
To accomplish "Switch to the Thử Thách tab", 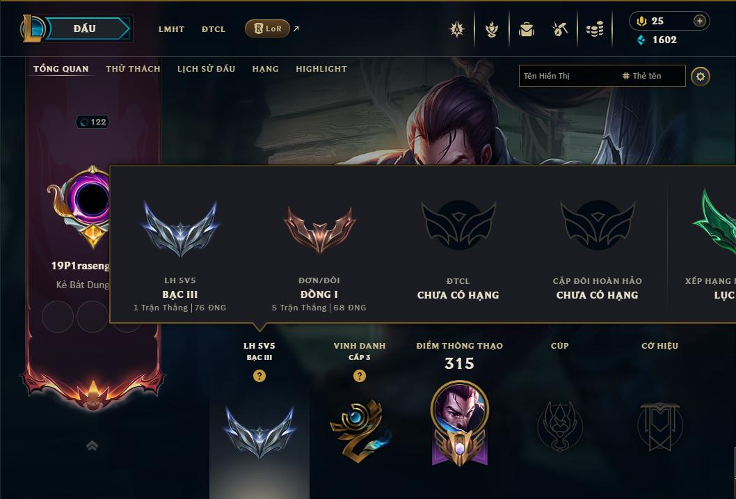I will [x=133, y=69].
